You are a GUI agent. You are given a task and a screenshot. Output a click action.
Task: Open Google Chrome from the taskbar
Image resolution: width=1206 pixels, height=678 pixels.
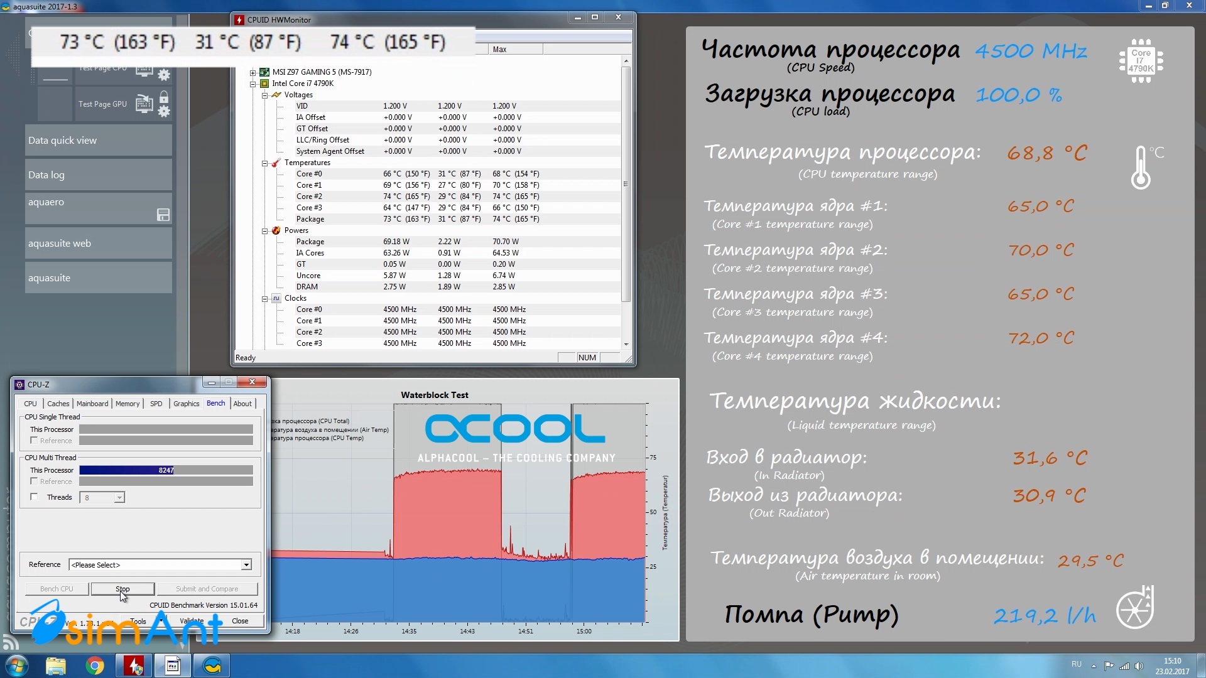[x=95, y=665]
